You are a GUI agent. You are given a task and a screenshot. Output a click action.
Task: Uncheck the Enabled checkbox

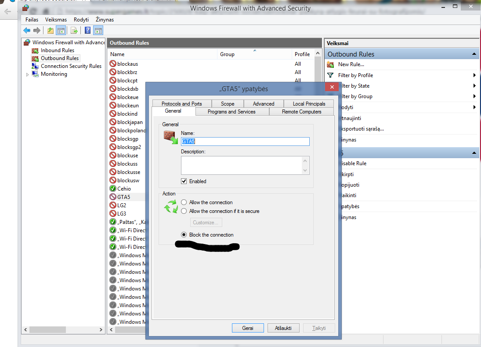tap(184, 181)
